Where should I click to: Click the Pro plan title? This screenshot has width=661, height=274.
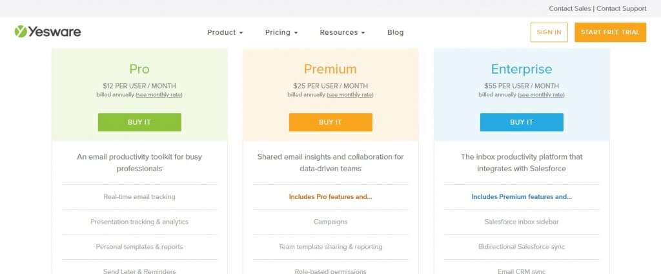pos(139,68)
